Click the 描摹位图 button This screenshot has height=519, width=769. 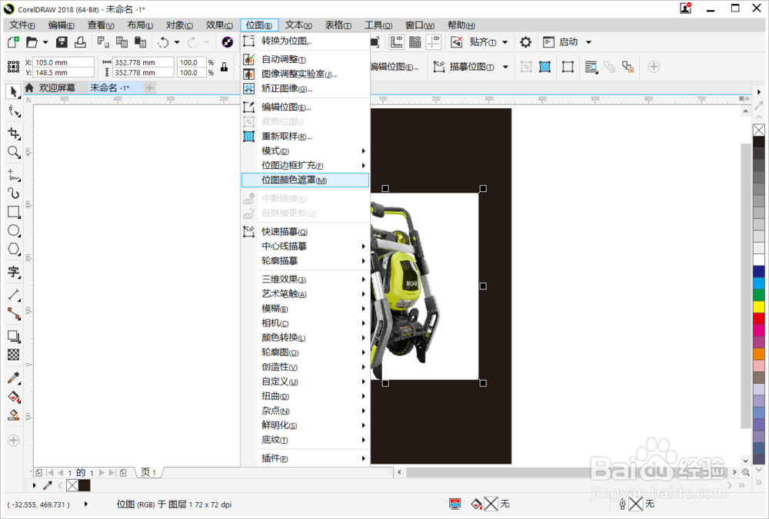click(464, 67)
